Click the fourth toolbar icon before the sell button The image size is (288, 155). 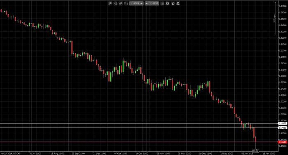click(126, 3)
